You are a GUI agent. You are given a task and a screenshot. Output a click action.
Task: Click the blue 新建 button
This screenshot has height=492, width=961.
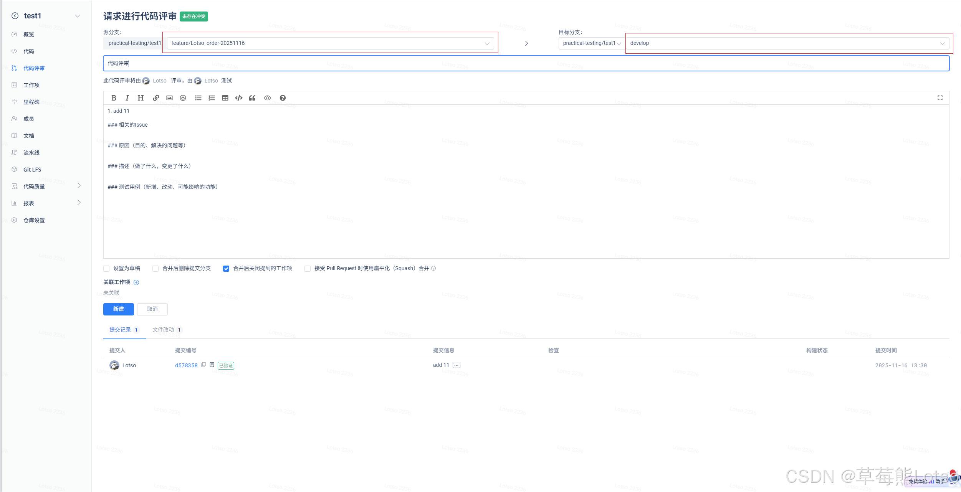click(x=118, y=309)
